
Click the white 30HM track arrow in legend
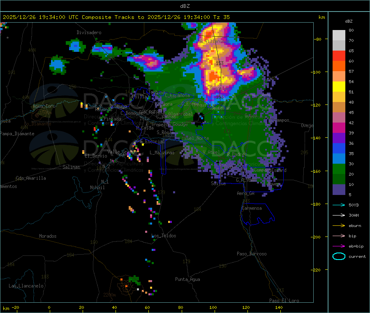tap(339, 215)
